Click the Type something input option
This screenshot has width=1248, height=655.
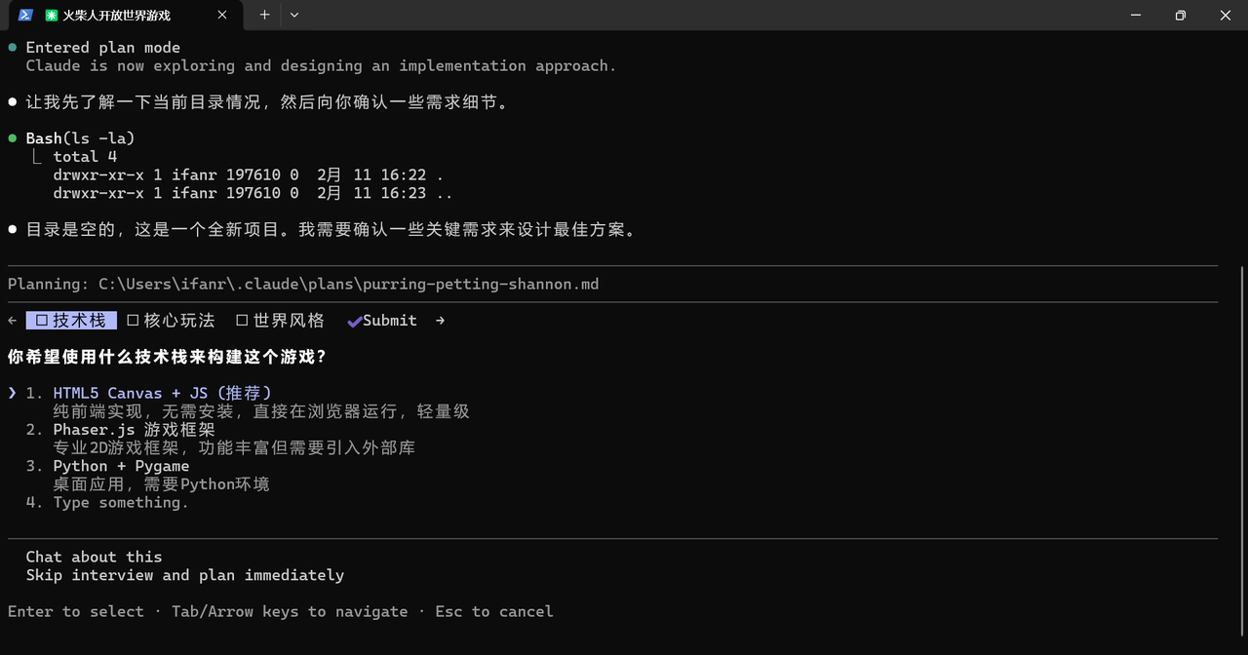120,503
